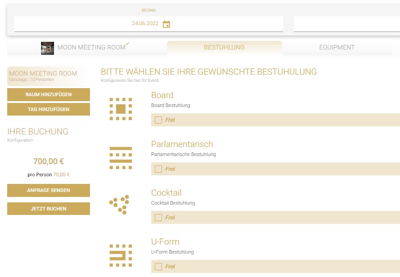Click the empty field right of Beginn

(347, 24)
